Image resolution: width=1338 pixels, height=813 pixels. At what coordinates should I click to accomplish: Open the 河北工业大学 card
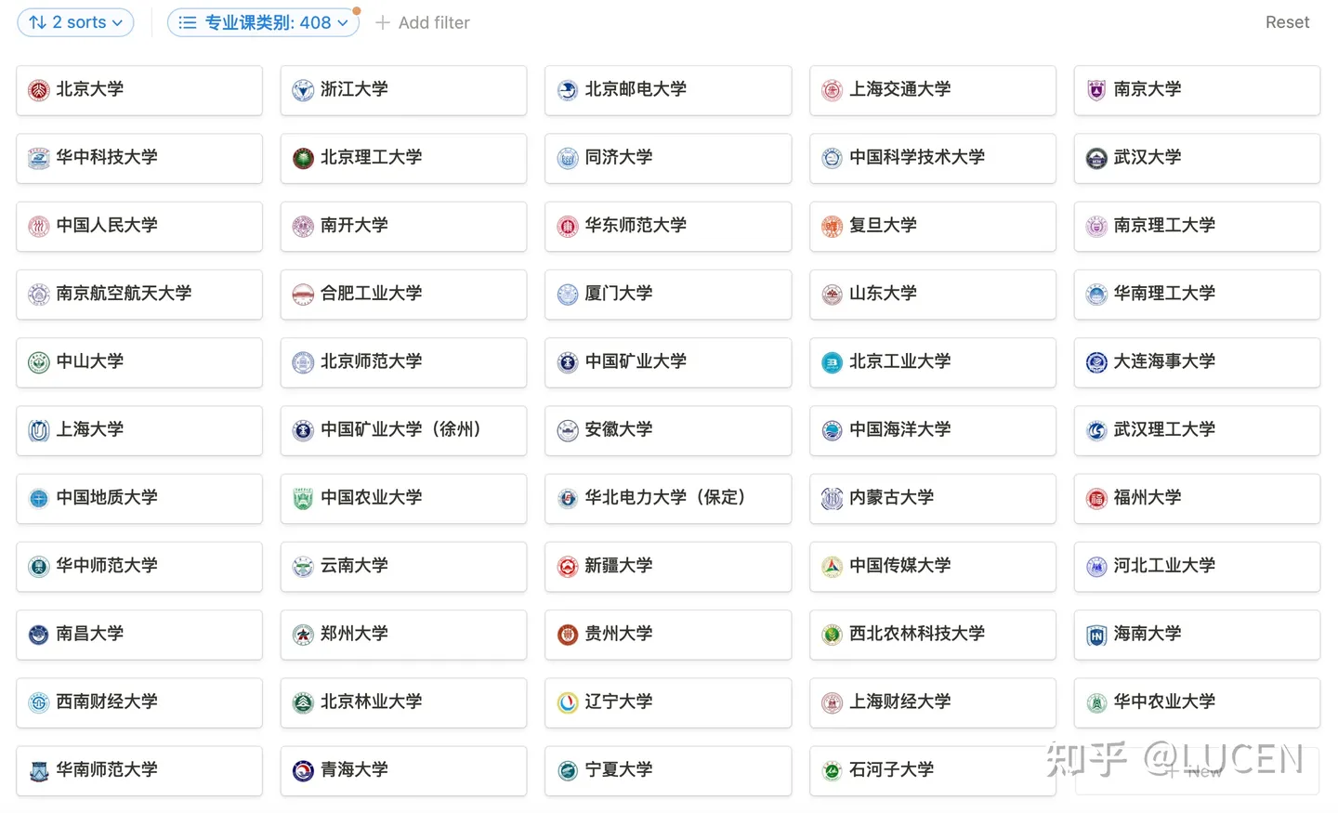(1197, 566)
